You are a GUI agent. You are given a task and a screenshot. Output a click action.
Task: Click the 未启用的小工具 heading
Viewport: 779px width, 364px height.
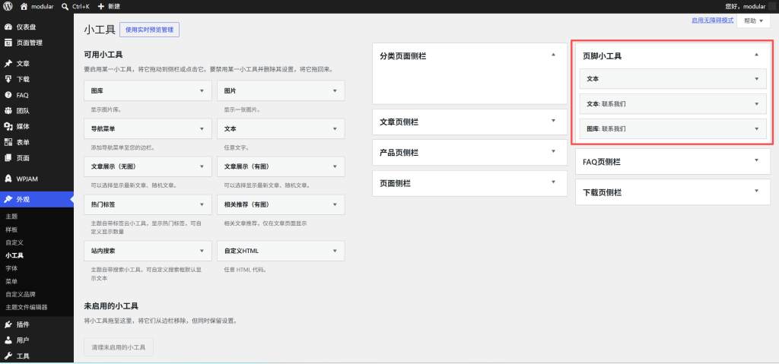click(111, 306)
